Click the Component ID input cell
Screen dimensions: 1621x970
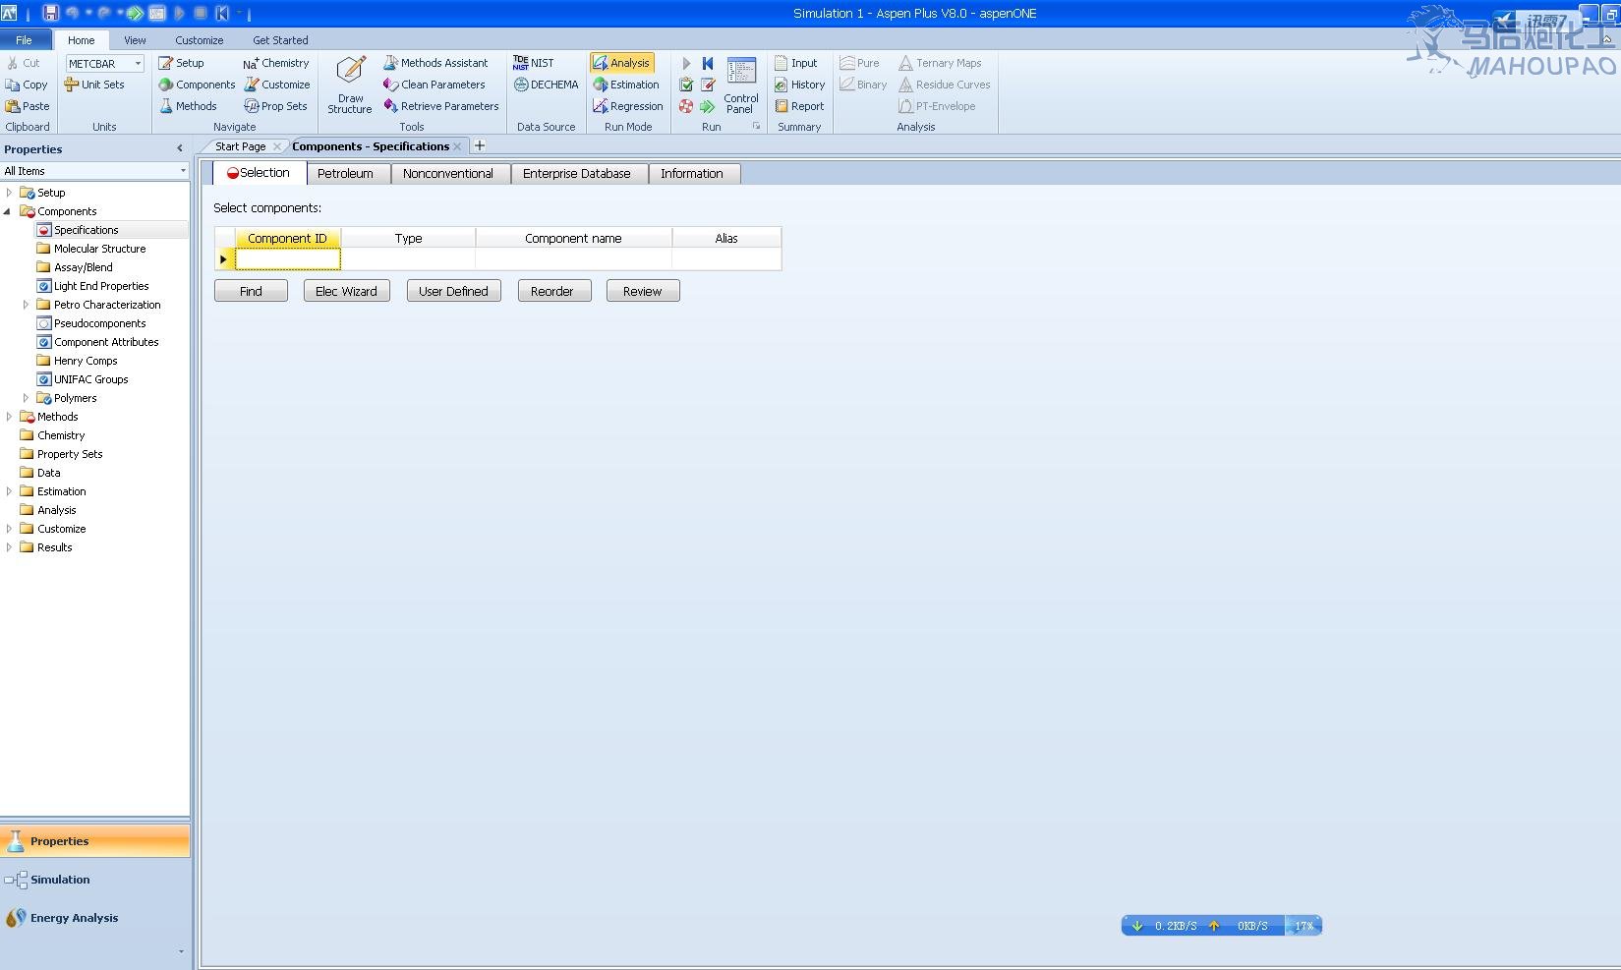coord(287,258)
